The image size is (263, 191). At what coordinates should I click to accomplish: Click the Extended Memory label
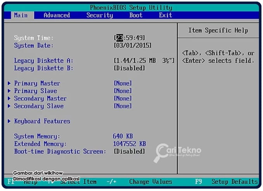(40, 144)
